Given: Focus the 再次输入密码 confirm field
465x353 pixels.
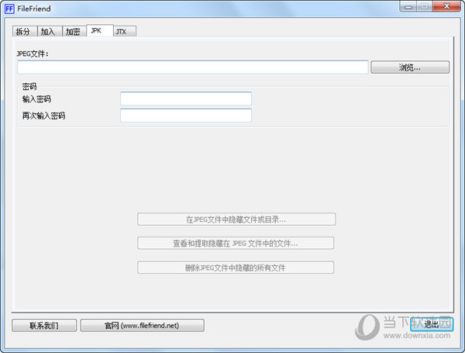Looking at the screenshot, I should click(x=186, y=115).
